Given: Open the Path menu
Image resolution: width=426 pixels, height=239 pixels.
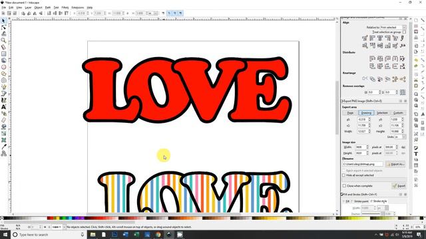Looking at the screenshot, I should (x=48, y=7).
